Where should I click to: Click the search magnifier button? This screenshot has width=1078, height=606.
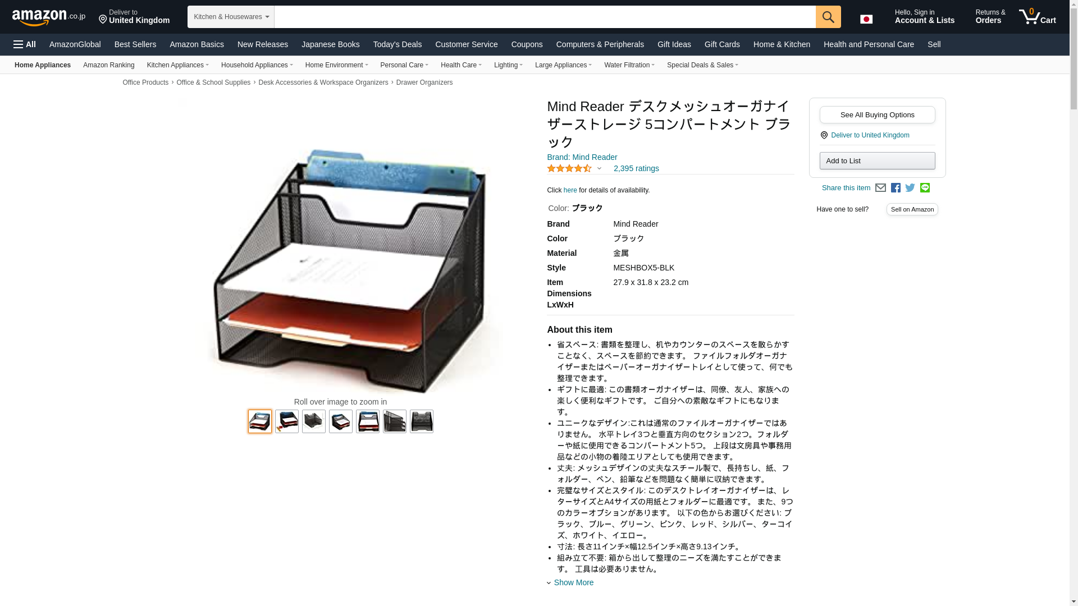coord(828,17)
